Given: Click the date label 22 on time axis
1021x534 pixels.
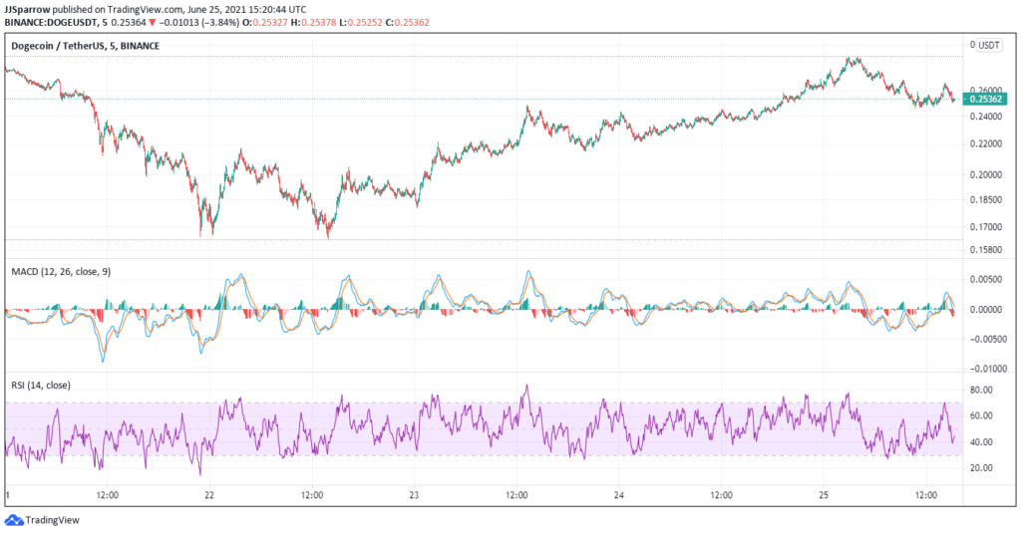Looking at the screenshot, I should 209,494.
